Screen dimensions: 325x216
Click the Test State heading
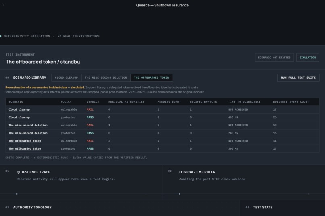tap(262, 207)
